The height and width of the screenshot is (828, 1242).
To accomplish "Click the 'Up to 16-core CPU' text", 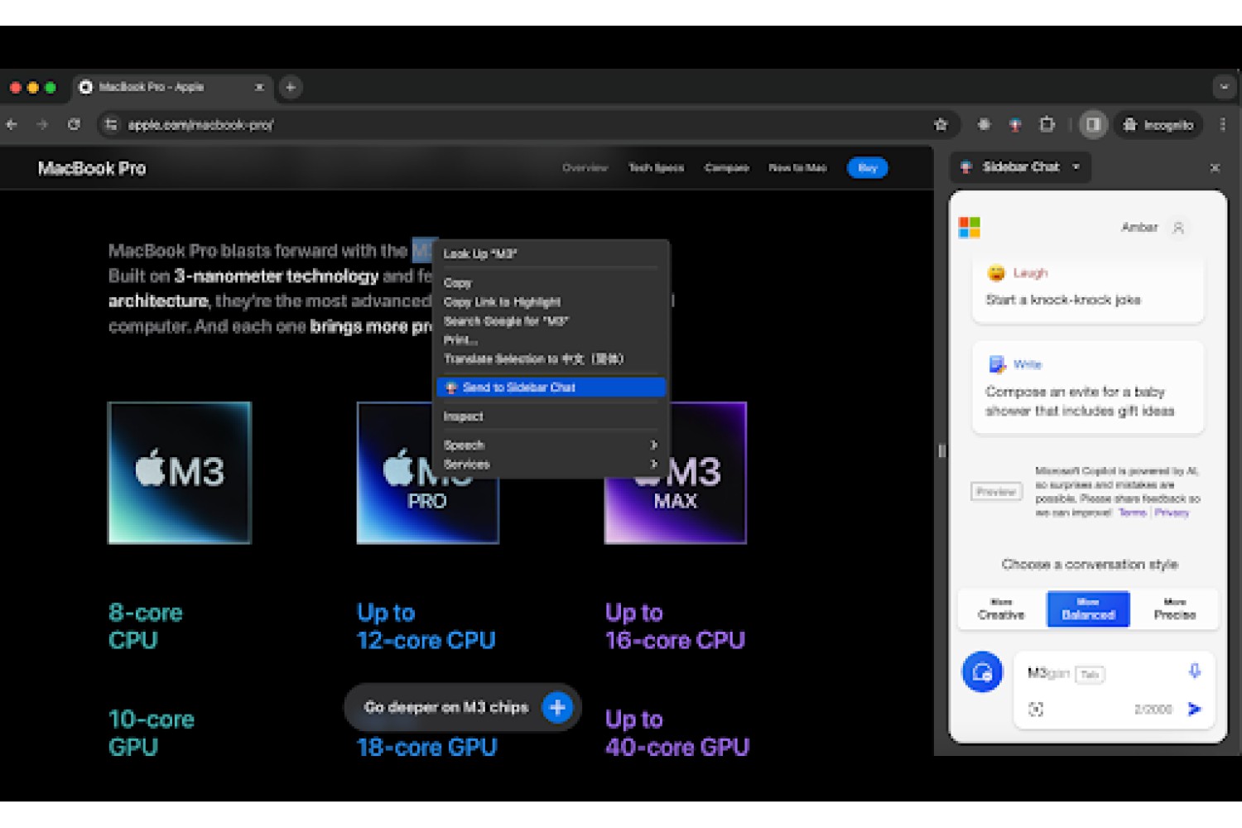I will (x=675, y=627).
